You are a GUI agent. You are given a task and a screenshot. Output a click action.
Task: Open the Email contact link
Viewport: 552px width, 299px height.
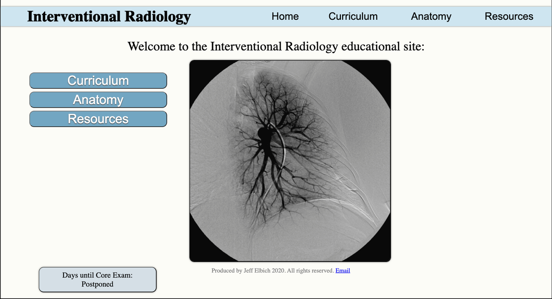[x=343, y=270]
